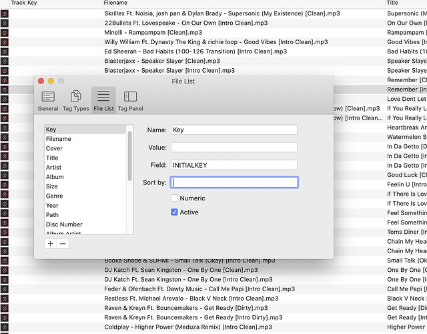Select Minelli - Rampampam [Clean].mp3 row
Screen dimensions: 427x334
[x=153, y=33]
